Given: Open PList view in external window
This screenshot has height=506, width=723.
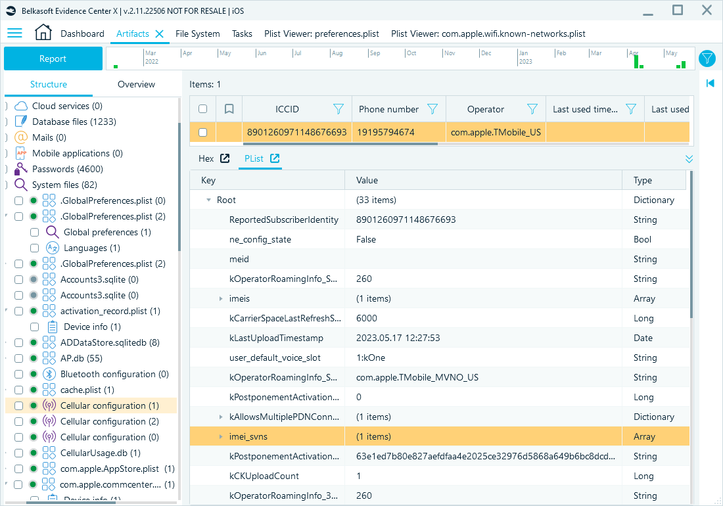Looking at the screenshot, I should [275, 158].
